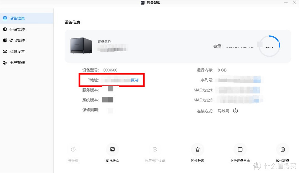Viewport: 299px width, 173px height.
Task: Click the 开关机 power icon
Action: coord(73,149)
